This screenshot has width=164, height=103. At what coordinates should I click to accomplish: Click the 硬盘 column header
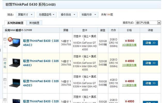pos(103,30)
